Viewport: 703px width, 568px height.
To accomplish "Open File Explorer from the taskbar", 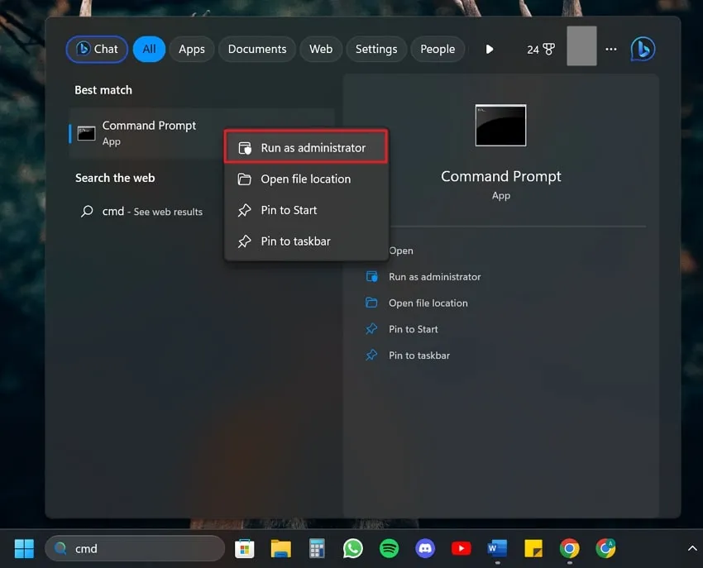I will [x=281, y=548].
